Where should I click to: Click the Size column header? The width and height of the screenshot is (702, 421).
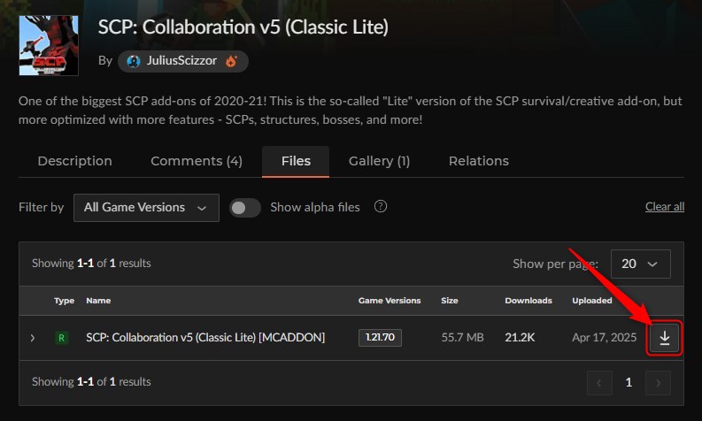coord(450,301)
